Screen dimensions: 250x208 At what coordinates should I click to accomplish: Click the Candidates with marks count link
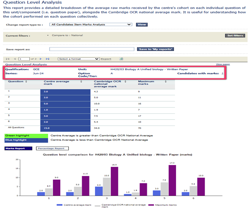click(222, 73)
